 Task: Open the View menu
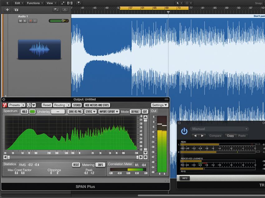tap(50, 3)
